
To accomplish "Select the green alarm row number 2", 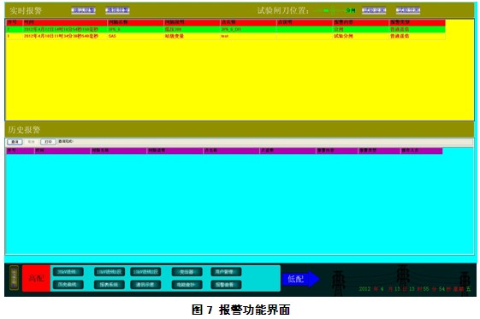I will coord(226,29).
